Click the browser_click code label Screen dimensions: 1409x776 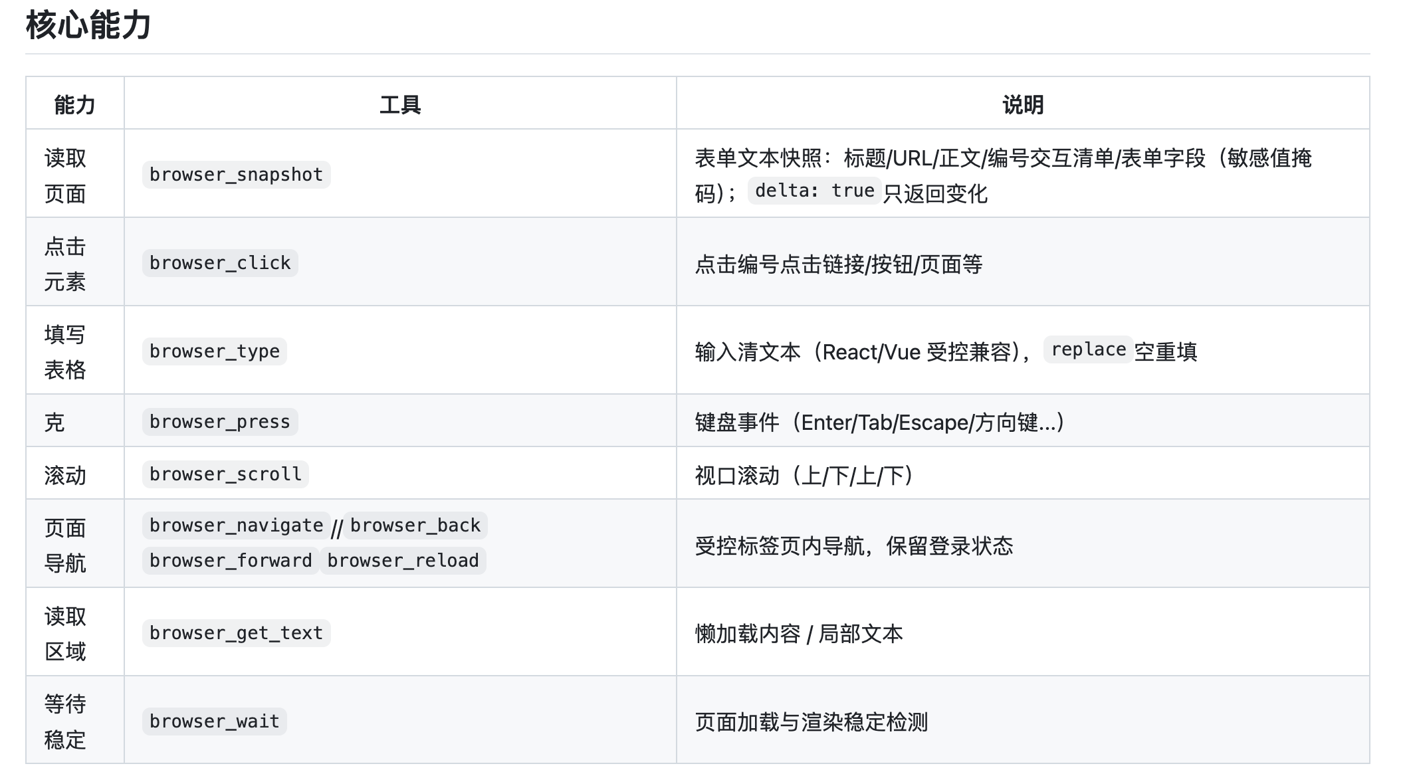click(220, 263)
